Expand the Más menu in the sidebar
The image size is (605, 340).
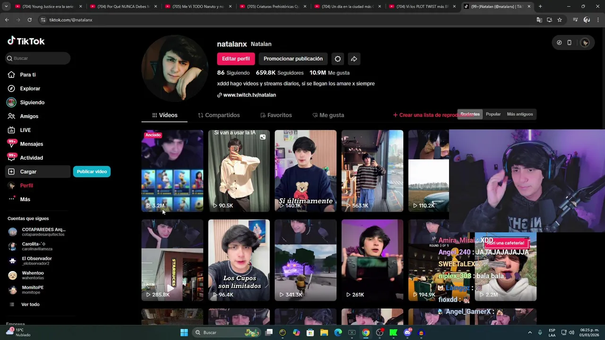[25, 199]
